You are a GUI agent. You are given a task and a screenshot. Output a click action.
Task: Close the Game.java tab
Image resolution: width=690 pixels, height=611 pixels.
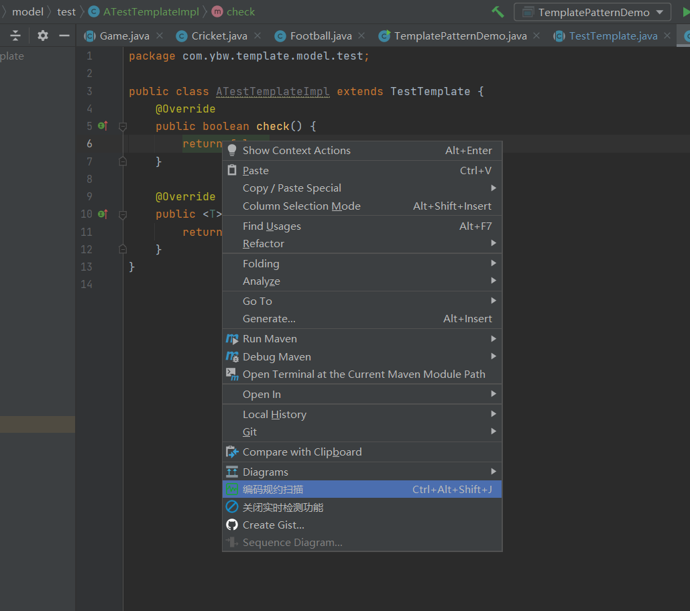point(160,36)
